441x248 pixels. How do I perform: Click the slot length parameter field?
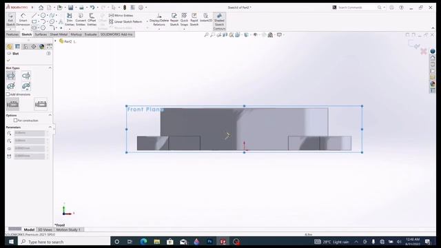30,156
